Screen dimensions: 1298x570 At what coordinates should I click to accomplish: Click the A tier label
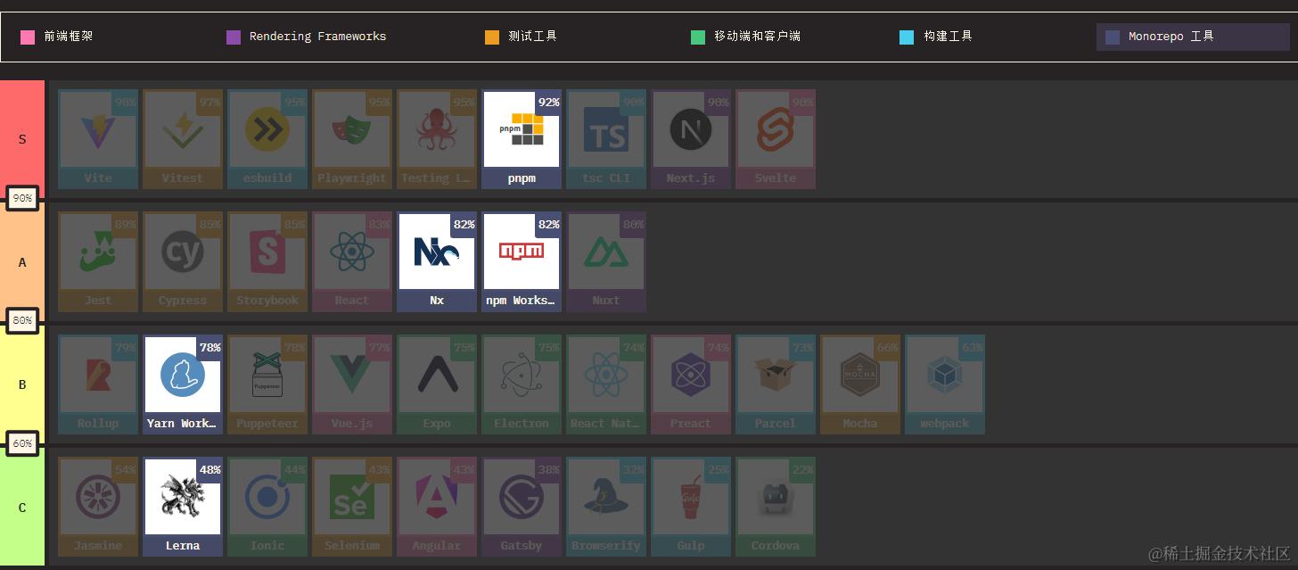click(22, 262)
